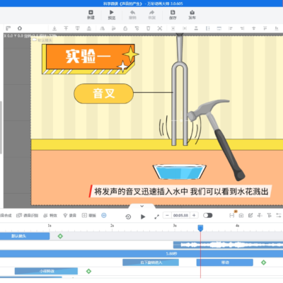Select the 默认镜头 camera clip on timeline
283x283 pixels.
25,236
